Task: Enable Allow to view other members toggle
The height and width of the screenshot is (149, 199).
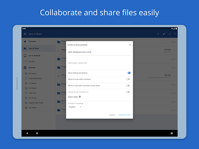Action: [127, 86]
